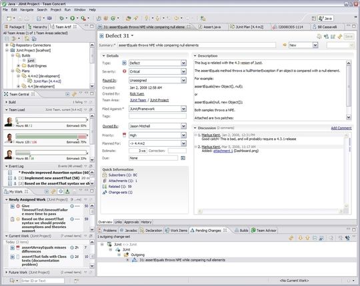Click the Team Load bar showing Estimated 75%
The width and height of the screenshot is (360, 286).
click(51, 137)
